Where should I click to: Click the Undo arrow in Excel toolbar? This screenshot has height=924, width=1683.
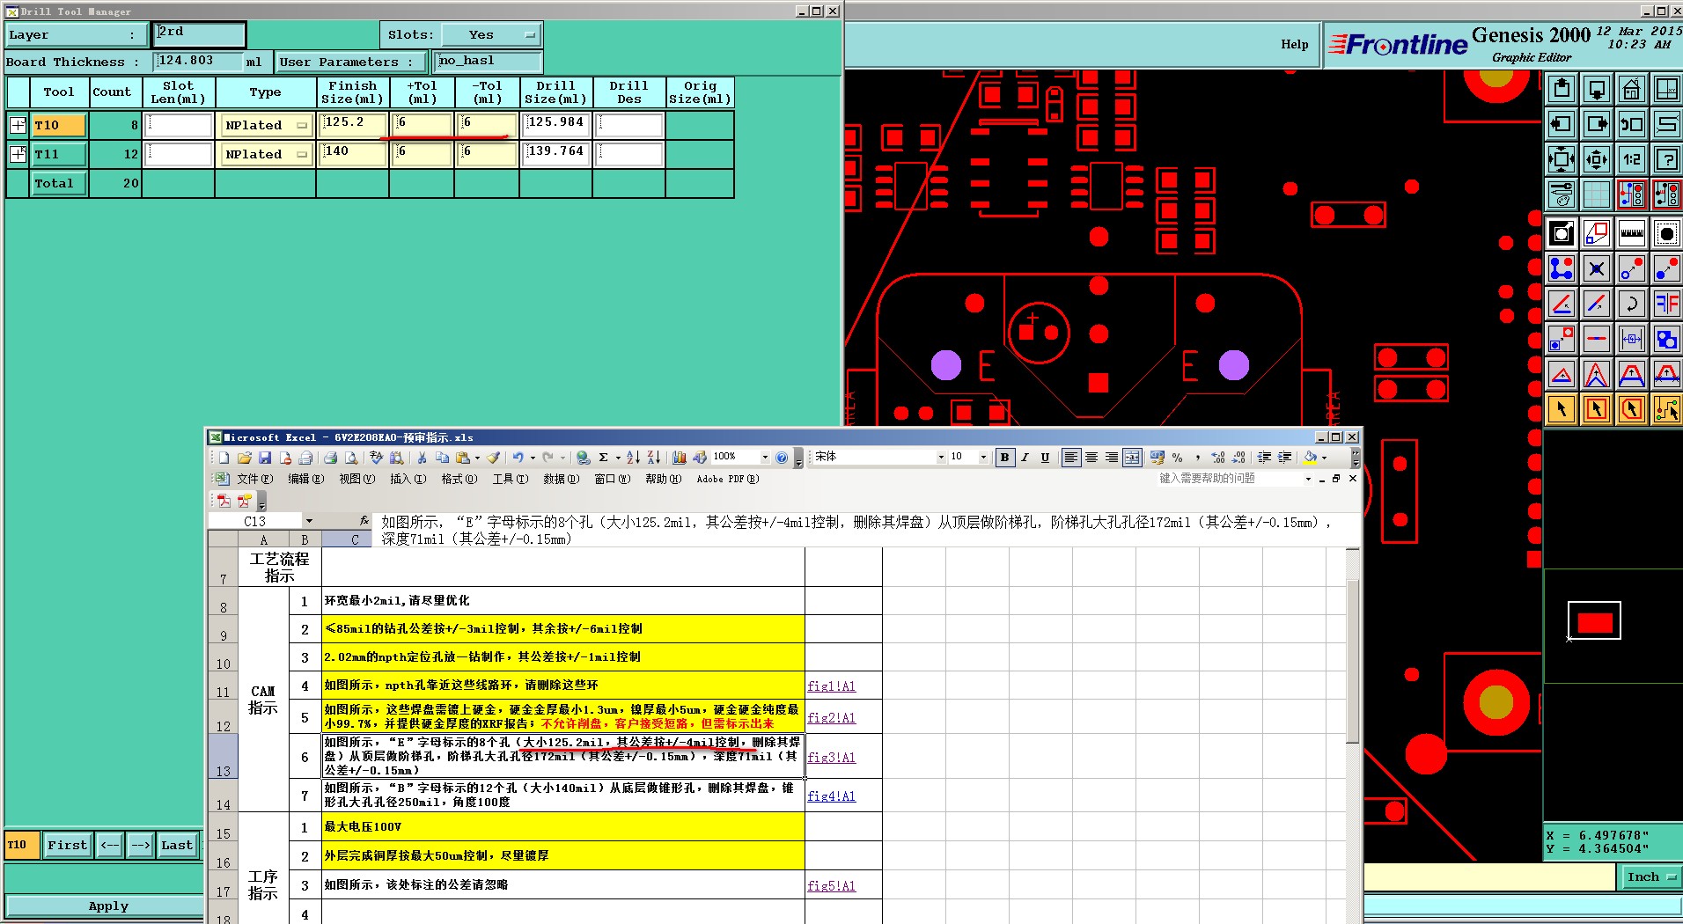(518, 458)
